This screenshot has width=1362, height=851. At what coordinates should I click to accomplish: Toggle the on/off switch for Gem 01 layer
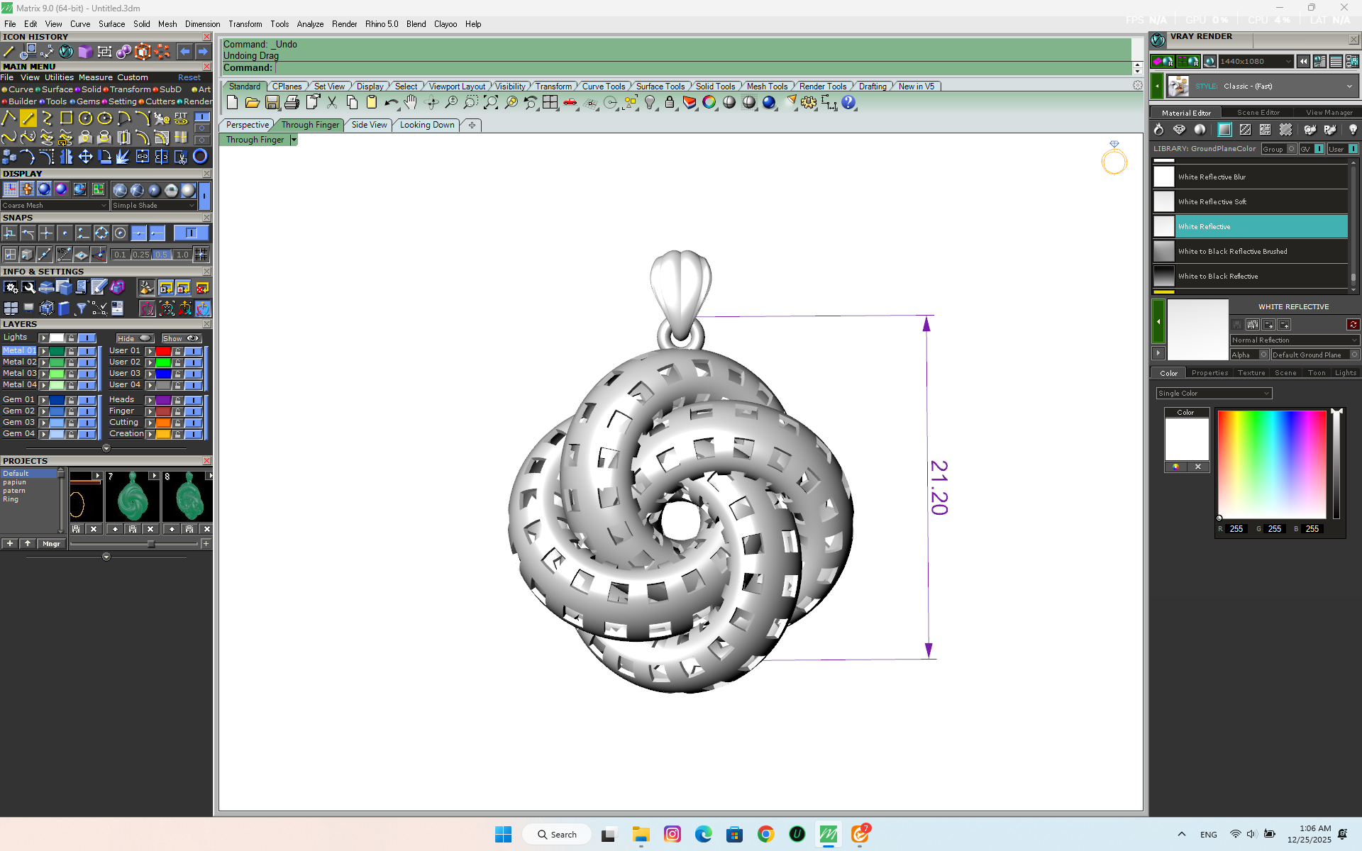pos(87,400)
